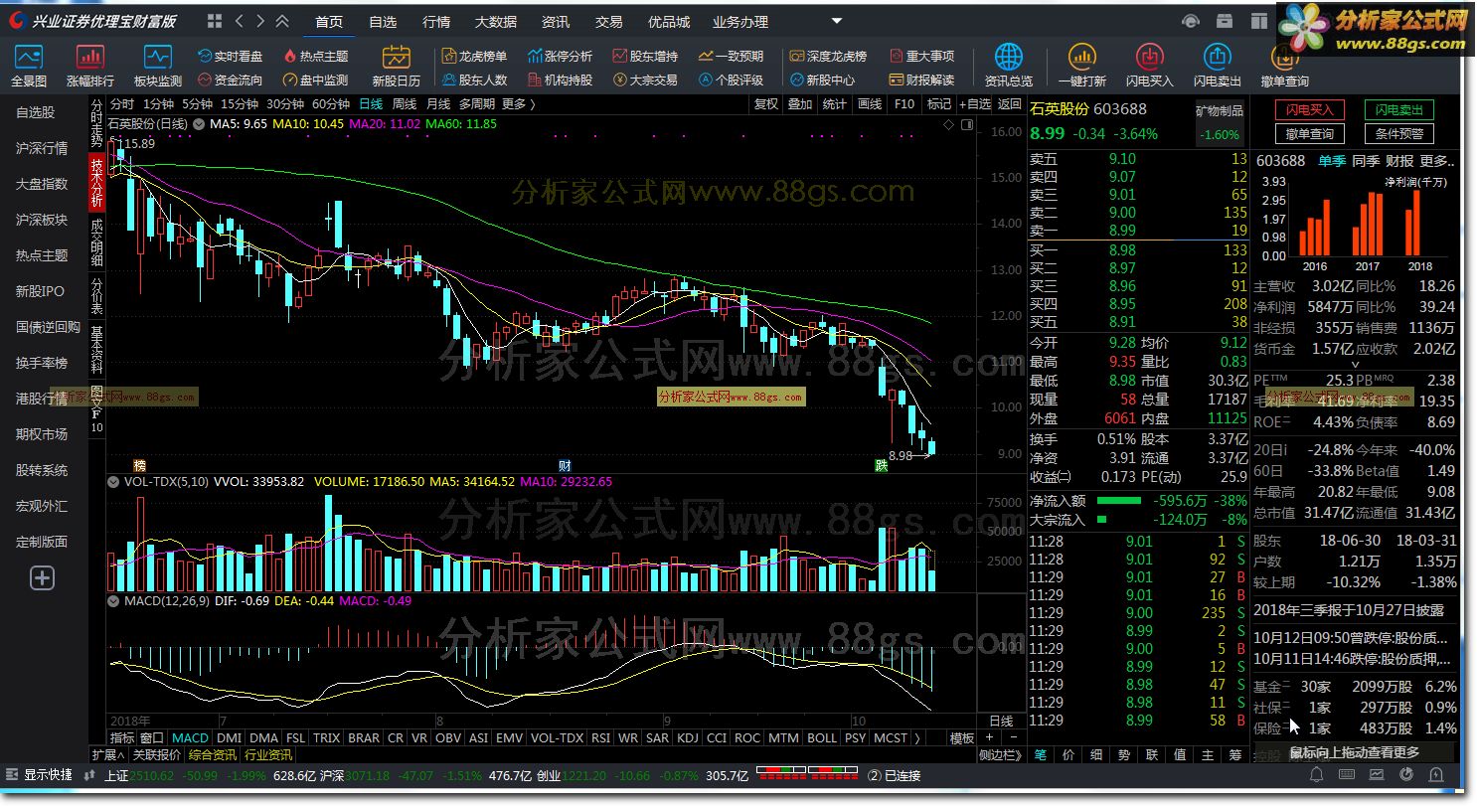Click 闪电卖出 toolbar icon

tap(1218, 66)
